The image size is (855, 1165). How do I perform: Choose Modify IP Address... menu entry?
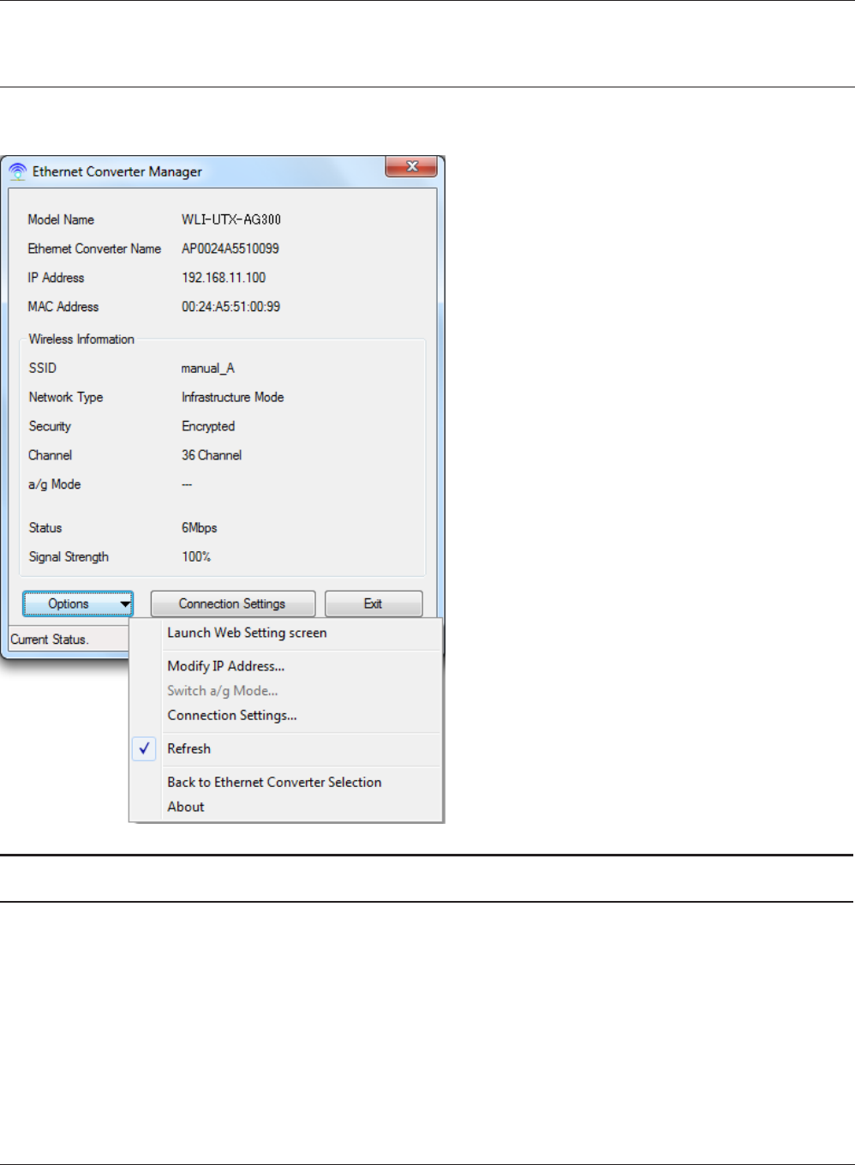(x=226, y=666)
